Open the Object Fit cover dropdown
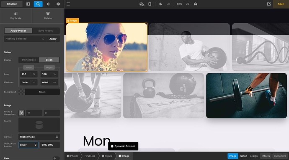289x160 pixels. [28, 145]
